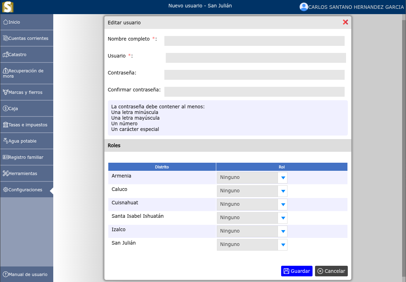Go to Tasas e impuestos section
The width and height of the screenshot is (406, 282).
28,125
